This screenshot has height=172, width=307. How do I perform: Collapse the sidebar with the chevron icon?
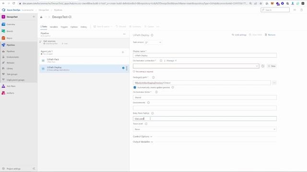click(34, 169)
